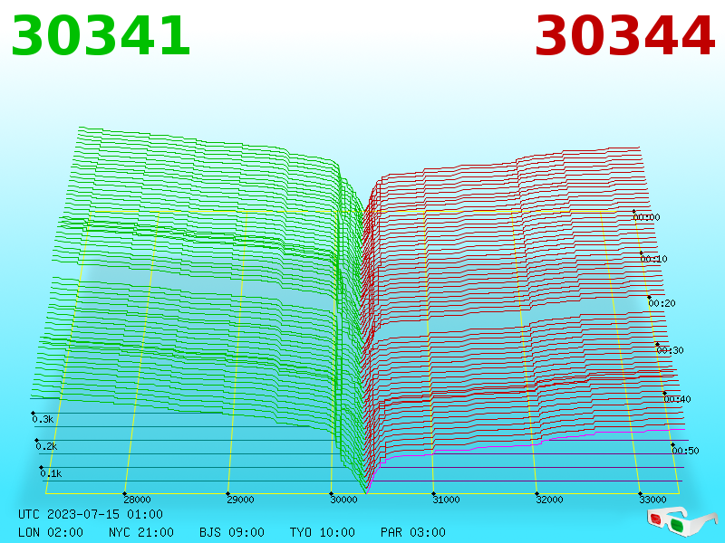Viewport: 725px width, 543px height.
Task: Click the red ask price 30344
Action: pos(624,36)
